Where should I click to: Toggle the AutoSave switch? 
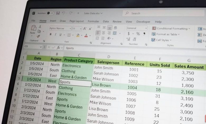coord(50,13)
